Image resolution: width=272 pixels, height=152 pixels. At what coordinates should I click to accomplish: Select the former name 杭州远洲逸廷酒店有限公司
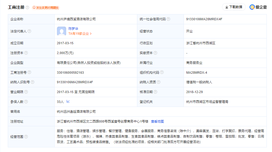76,112
